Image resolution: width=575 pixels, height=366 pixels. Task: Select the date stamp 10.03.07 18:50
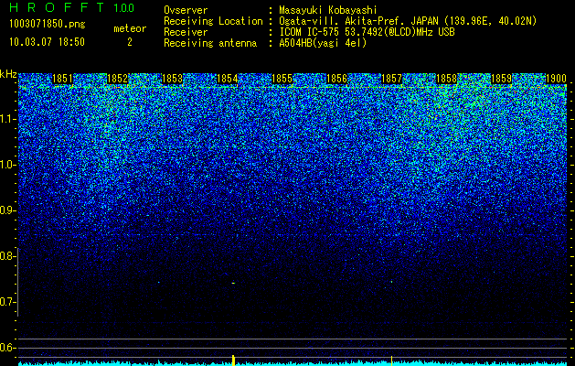click(x=47, y=42)
